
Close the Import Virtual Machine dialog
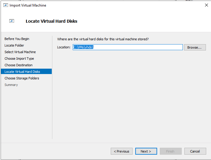(x=207, y=5)
